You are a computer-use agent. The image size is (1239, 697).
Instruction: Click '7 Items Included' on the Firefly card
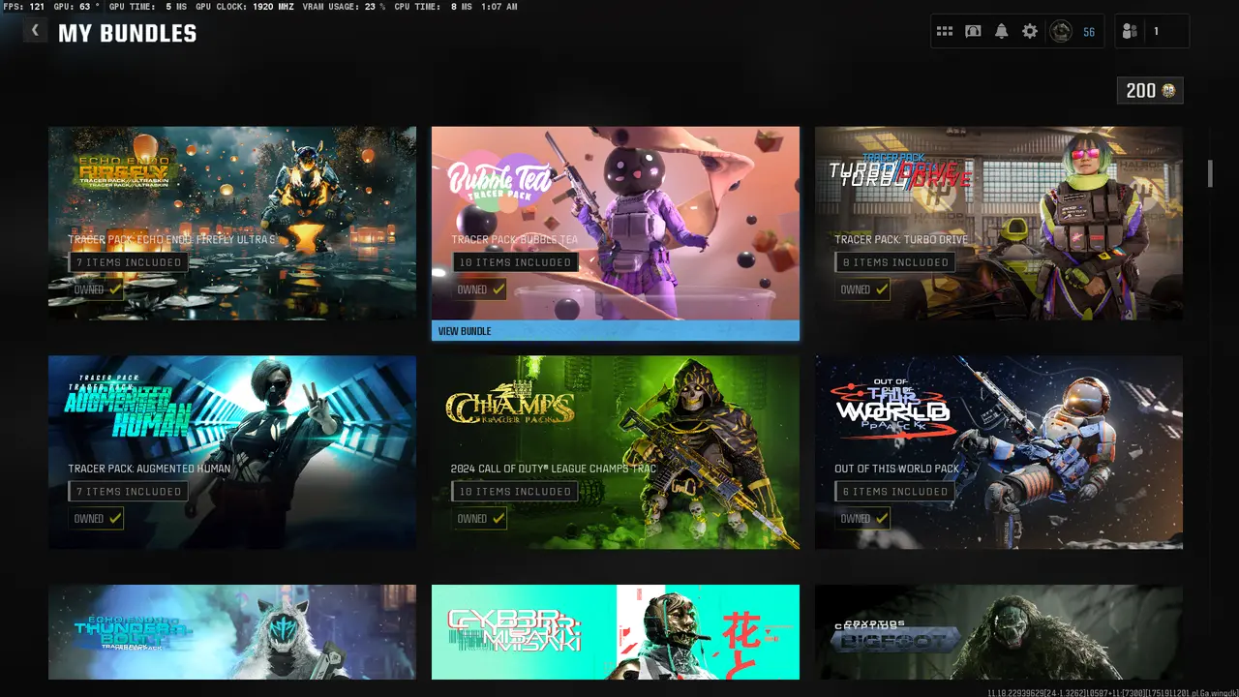[x=128, y=262]
